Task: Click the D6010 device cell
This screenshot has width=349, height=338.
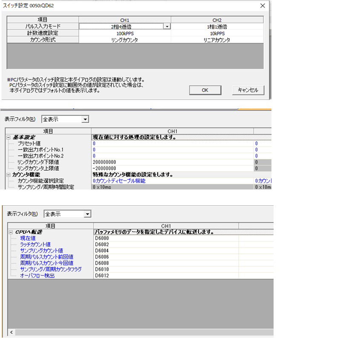Action: pyautogui.click(x=166, y=269)
